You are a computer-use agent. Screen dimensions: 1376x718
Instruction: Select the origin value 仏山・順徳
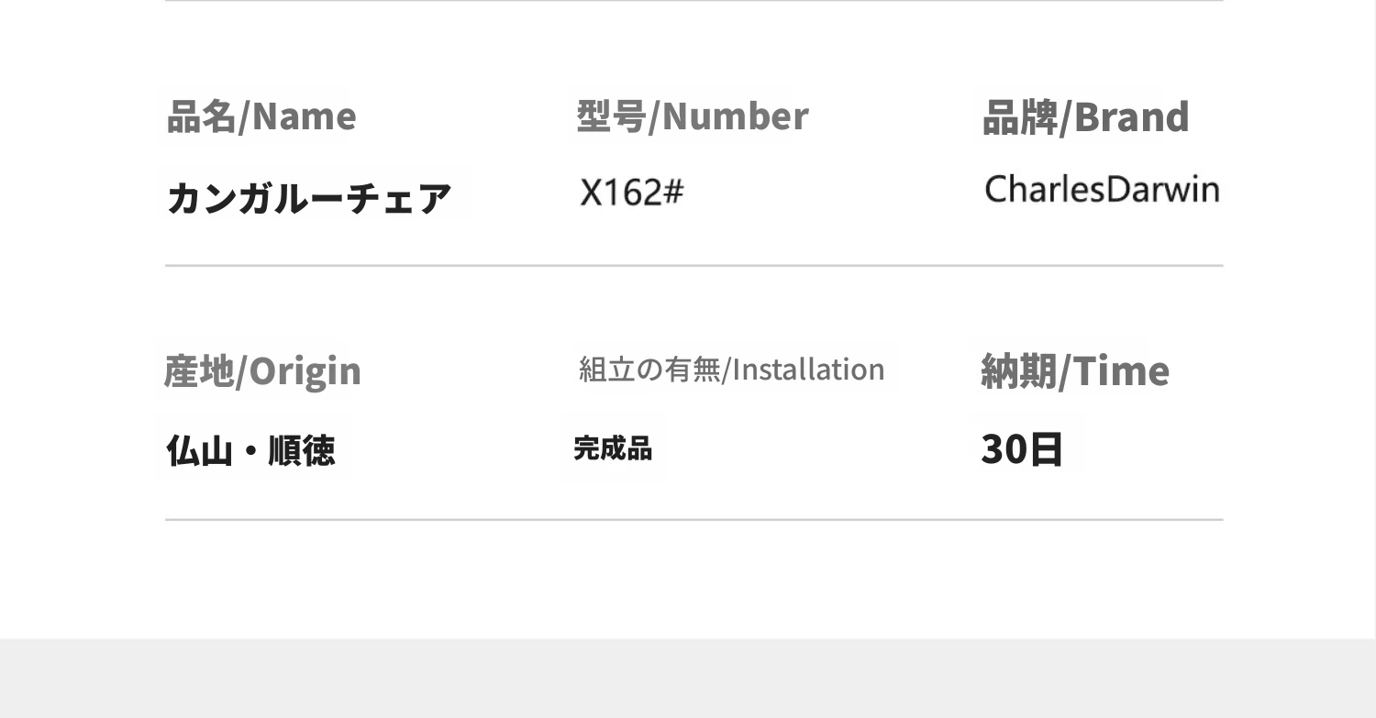point(250,450)
